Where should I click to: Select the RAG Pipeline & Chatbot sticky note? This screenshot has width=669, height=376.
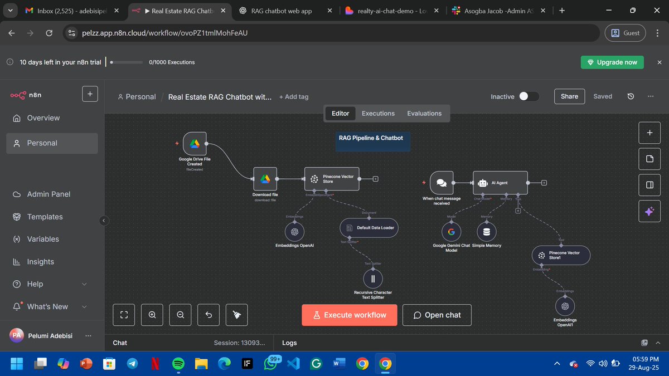click(x=372, y=141)
